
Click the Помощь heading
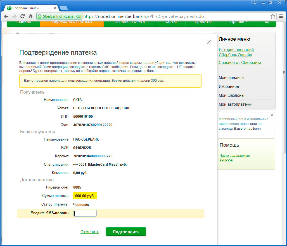pyautogui.click(x=229, y=145)
